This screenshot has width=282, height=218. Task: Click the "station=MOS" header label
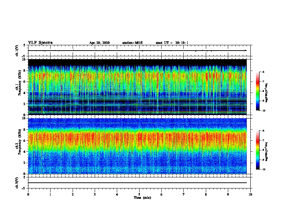132,43
